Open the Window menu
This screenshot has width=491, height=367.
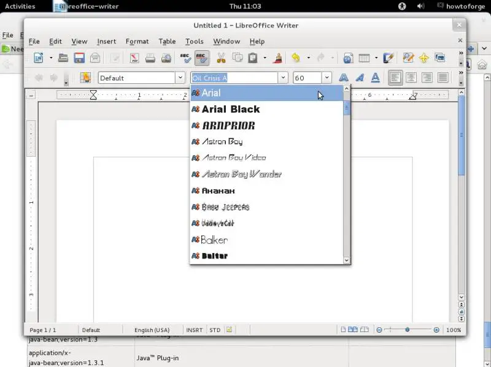[x=226, y=41]
